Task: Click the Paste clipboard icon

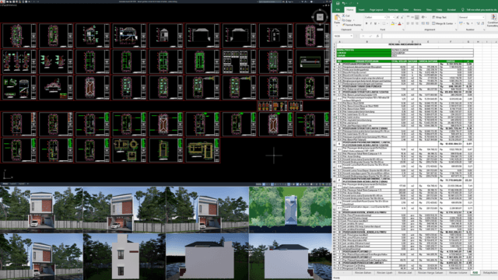Action: [337, 17]
